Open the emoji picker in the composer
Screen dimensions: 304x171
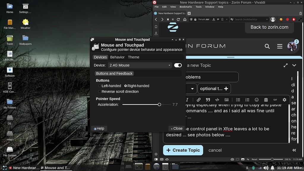256,100
